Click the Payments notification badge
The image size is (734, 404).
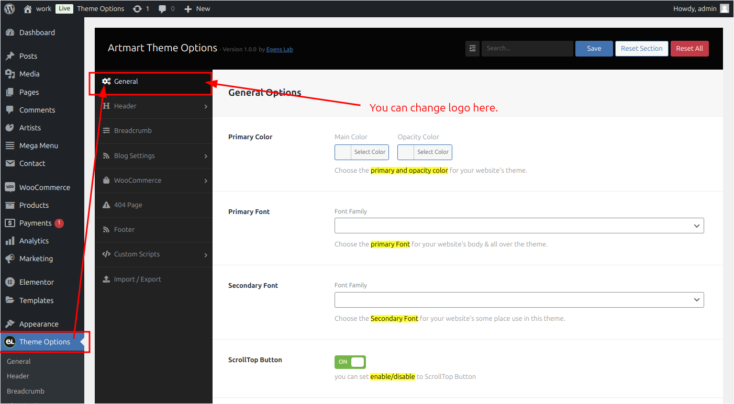(59, 223)
